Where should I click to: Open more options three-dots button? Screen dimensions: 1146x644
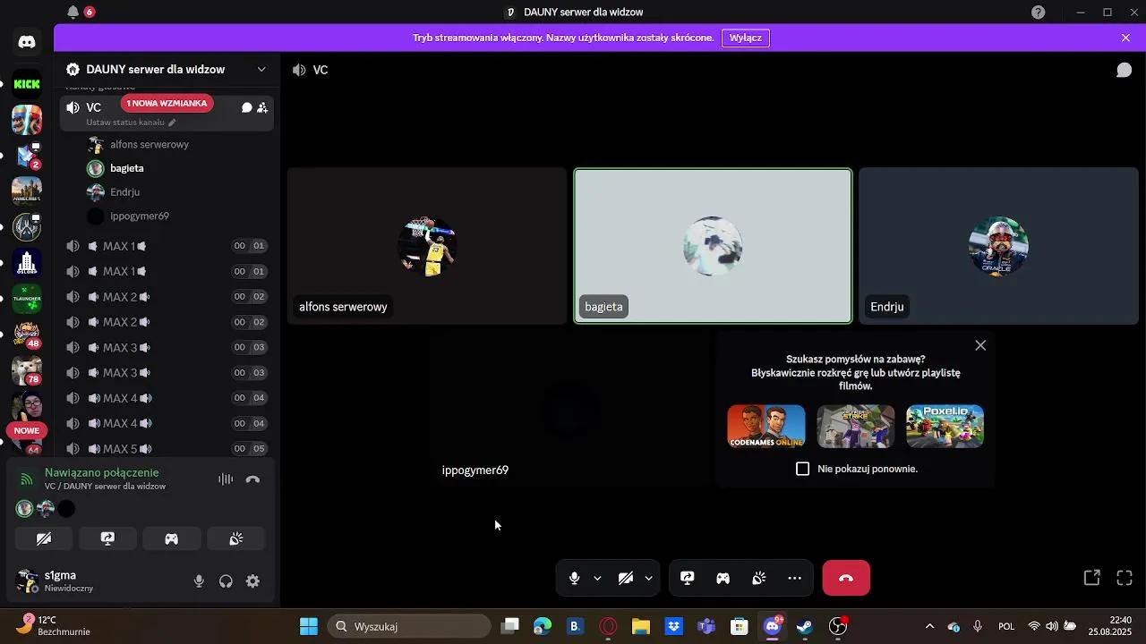tap(794, 578)
